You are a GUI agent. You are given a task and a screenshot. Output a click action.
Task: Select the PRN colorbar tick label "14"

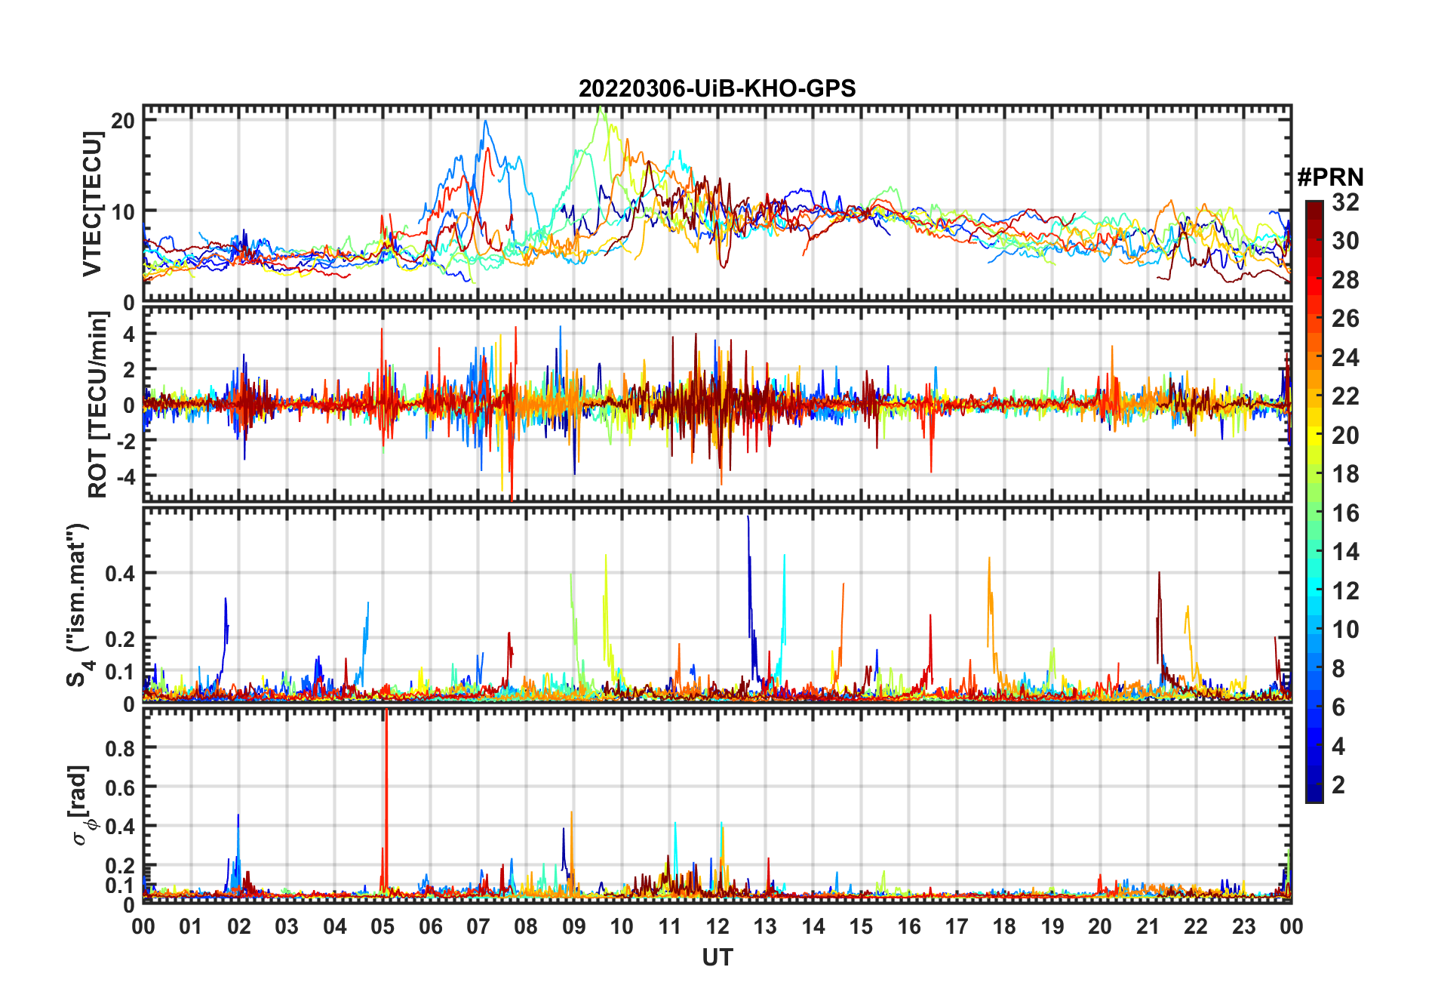click(x=1345, y=552)
